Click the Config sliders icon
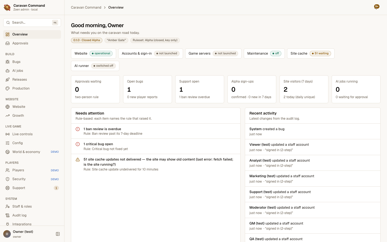This screenshot has width=387, height=242. tap(8, 143)
